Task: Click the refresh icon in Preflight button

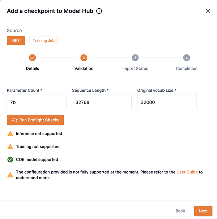Action: [15, 120]
